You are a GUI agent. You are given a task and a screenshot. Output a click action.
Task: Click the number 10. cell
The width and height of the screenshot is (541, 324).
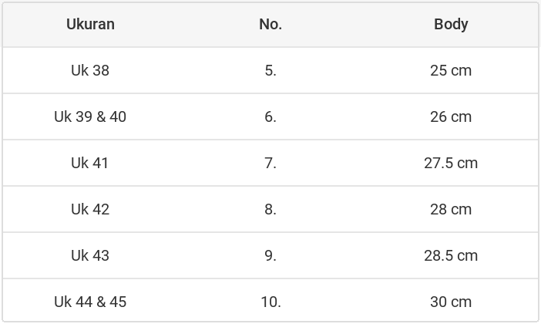click(270, 302)
